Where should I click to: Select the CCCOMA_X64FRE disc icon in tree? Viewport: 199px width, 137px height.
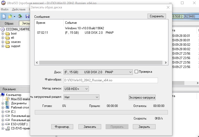click(x=3, y=29)
